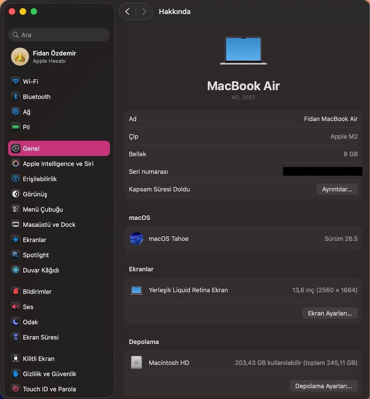Click Sürüm 26.5 version text
The height and width of the screenshot is (399, 370).
coord(341,239)
